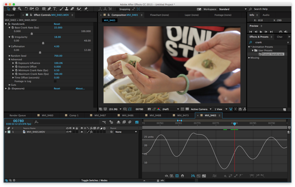Viewport: 295px width, 187px height.
Task: Click Toggle Switches / Modes button
Action: (x=94, y=181)
